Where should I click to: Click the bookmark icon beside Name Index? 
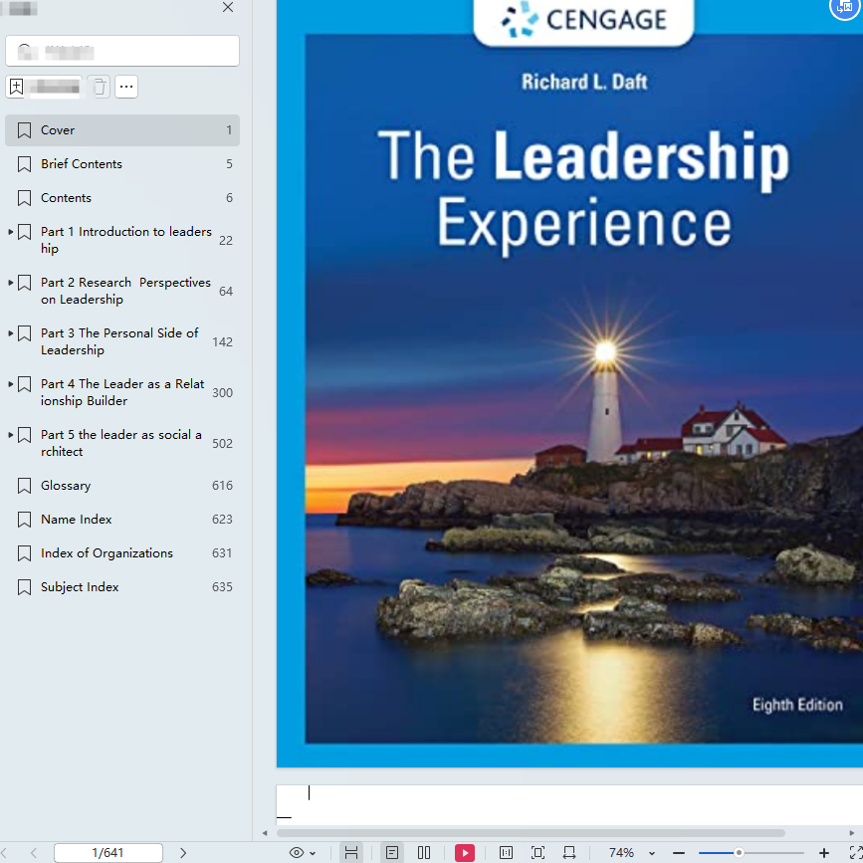(x=24, y=520)
